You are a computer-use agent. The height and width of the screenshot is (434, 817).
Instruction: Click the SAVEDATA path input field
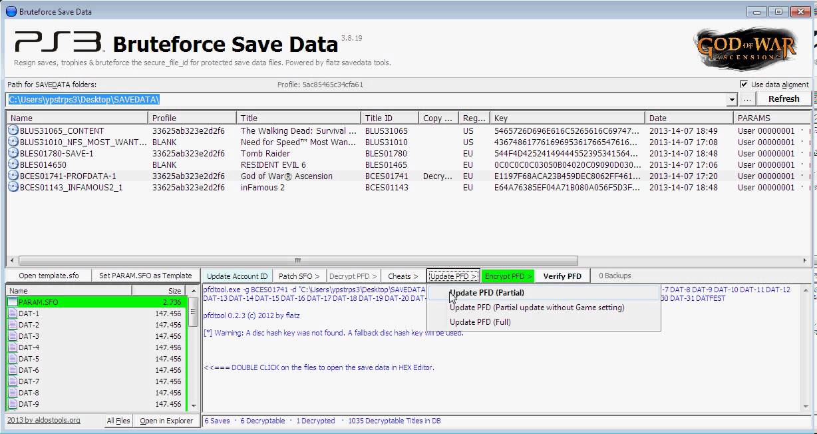366,99
